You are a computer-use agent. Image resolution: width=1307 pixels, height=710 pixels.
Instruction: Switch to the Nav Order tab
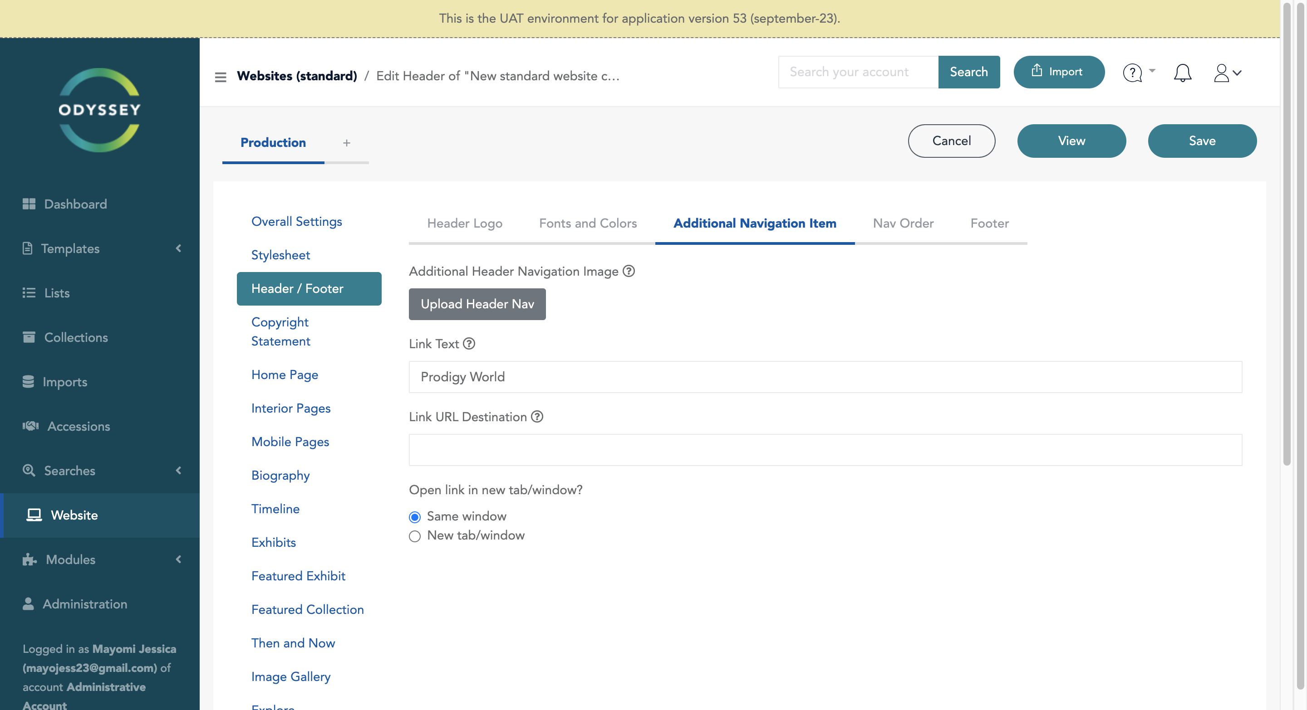point(903,223)
